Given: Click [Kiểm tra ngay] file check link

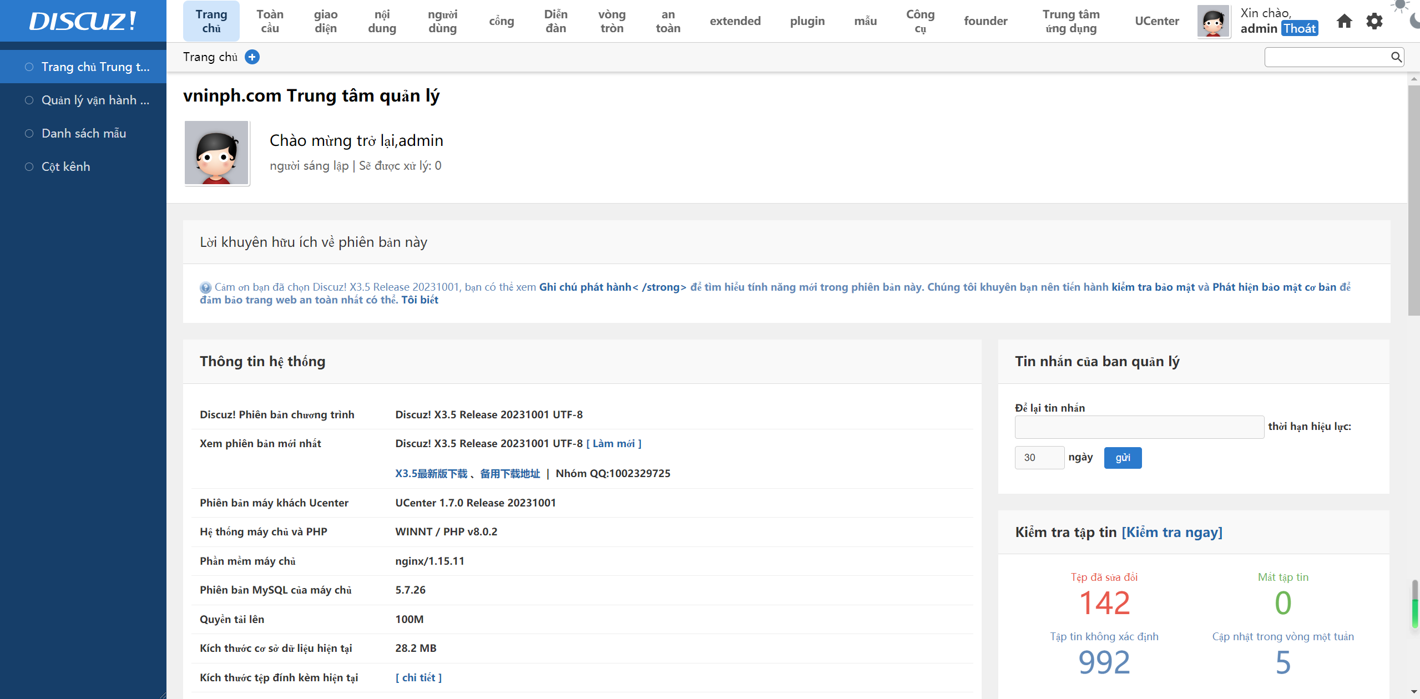Looking at the screenshot, I should coord(1172,532).
